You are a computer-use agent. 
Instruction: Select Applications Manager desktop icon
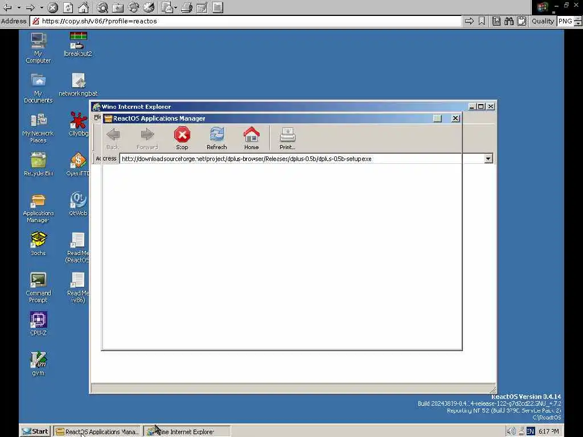tap(38, 208)
